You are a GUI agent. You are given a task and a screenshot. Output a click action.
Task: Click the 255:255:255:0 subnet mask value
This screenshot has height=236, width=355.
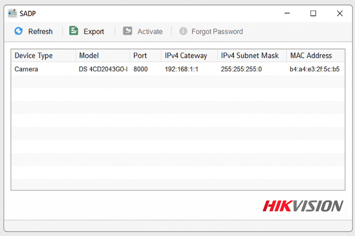tap(241, 69)
